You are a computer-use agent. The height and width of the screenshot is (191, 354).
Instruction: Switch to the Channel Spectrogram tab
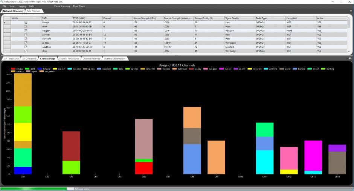coord(114,59)
